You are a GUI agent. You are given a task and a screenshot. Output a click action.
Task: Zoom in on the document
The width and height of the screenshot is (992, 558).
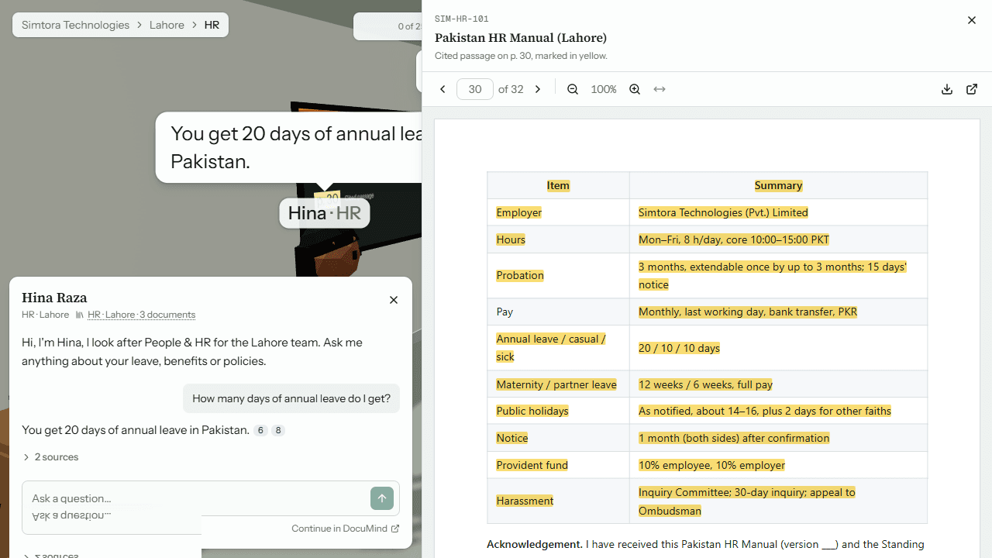(x=635, y=89)
